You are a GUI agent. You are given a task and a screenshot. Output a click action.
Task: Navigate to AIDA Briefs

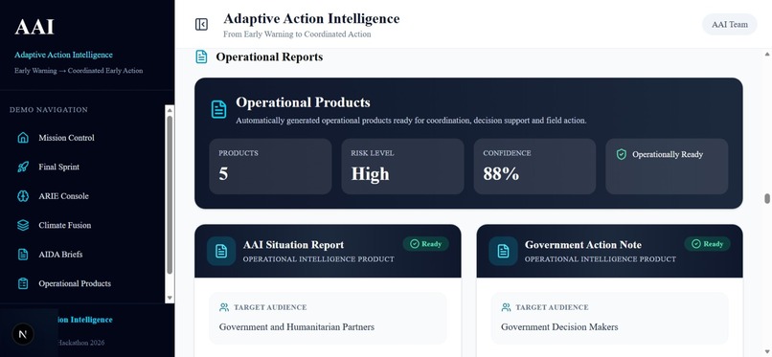[x=60, y=255]
